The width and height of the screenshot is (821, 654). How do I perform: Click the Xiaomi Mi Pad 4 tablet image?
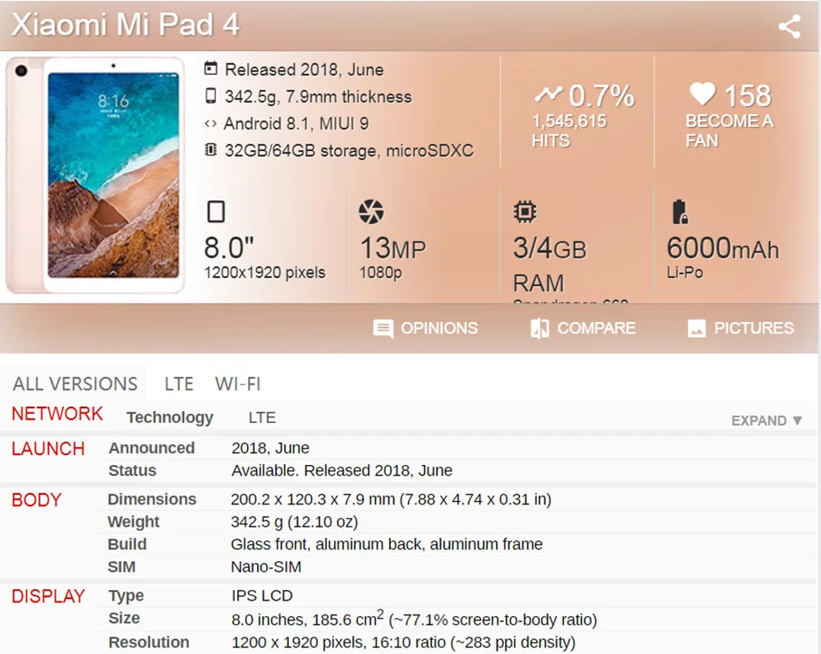tap(94, 175)
